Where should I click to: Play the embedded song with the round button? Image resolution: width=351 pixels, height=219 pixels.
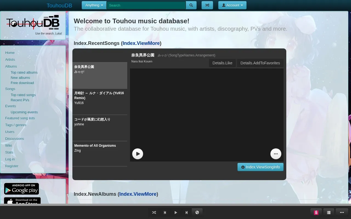pyautogui.click(x=138, y=154)
